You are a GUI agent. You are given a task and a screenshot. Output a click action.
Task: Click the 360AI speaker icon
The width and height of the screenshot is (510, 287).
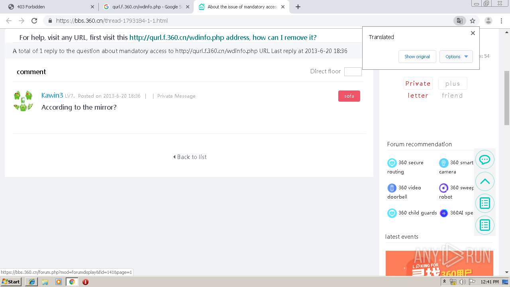444,213
